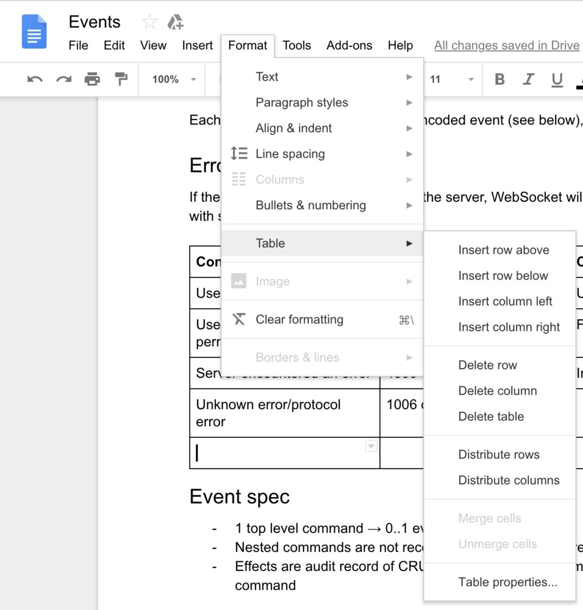Click All changes saved in Drive link
The width and height of the screenshot is (583, 610).
[506, 46]
